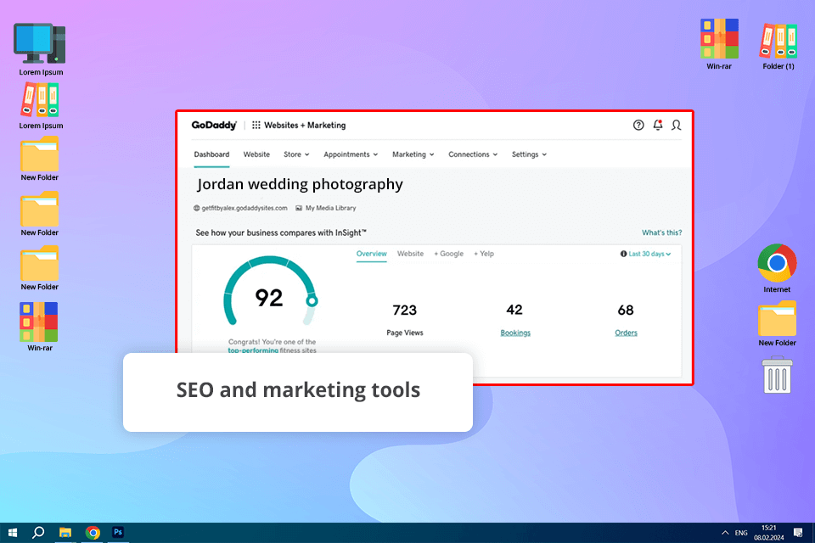This screenshot has height=543, width=815.
Task: Click the My Media Library image icon
Action: (299, 208)
